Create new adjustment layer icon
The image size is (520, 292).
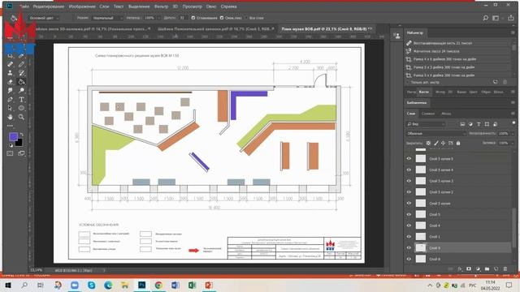478,269
